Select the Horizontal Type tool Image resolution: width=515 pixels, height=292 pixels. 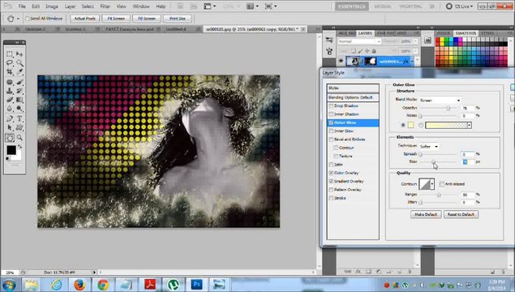click(x=19, y=118)
